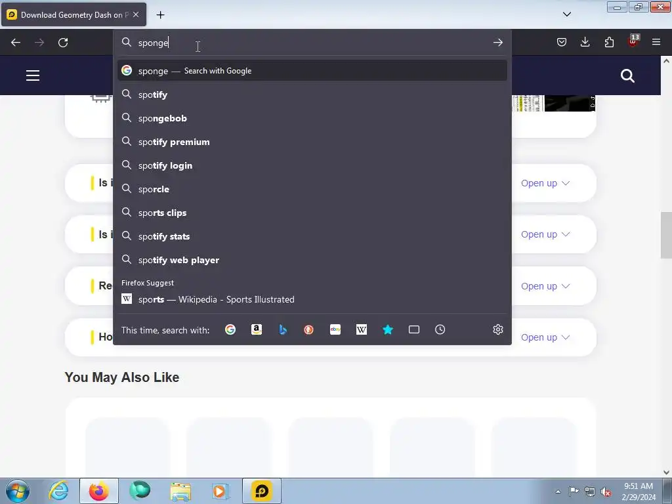Select the 'spongebob' suggestion
The width and height of the screenshot is (672, 504).
coord(312,118)
